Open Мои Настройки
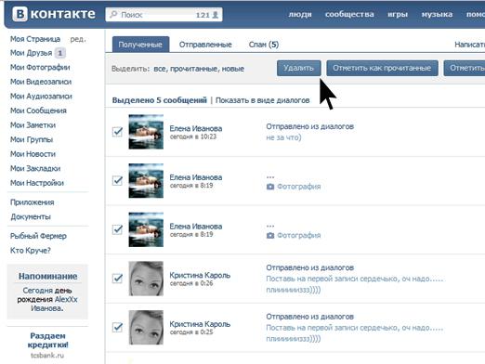 pyautogui.click(x=37, y=183)
